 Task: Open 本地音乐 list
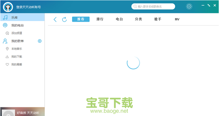[17, 49]
